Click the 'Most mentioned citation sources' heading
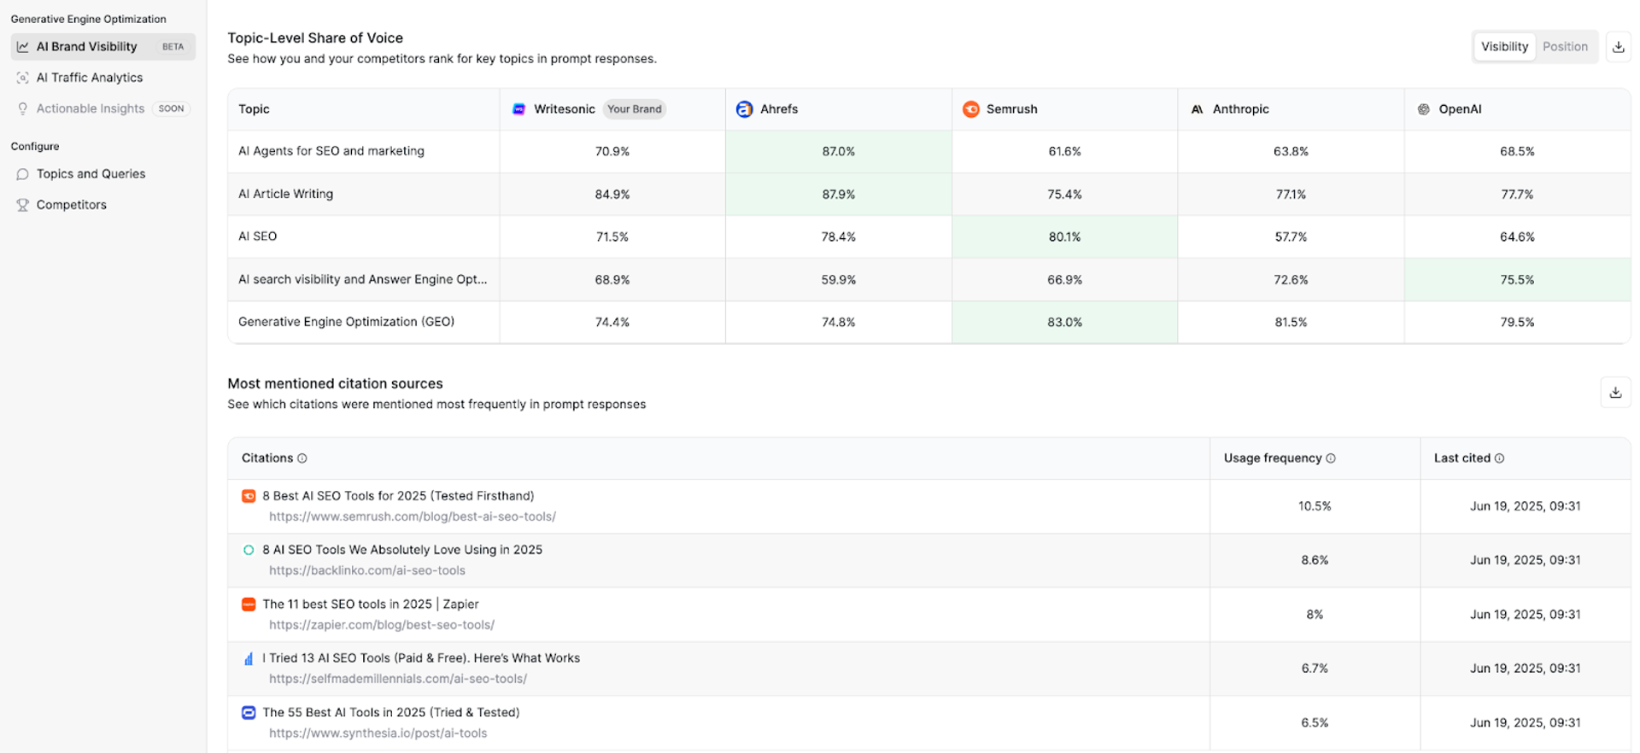 point(335,384)
